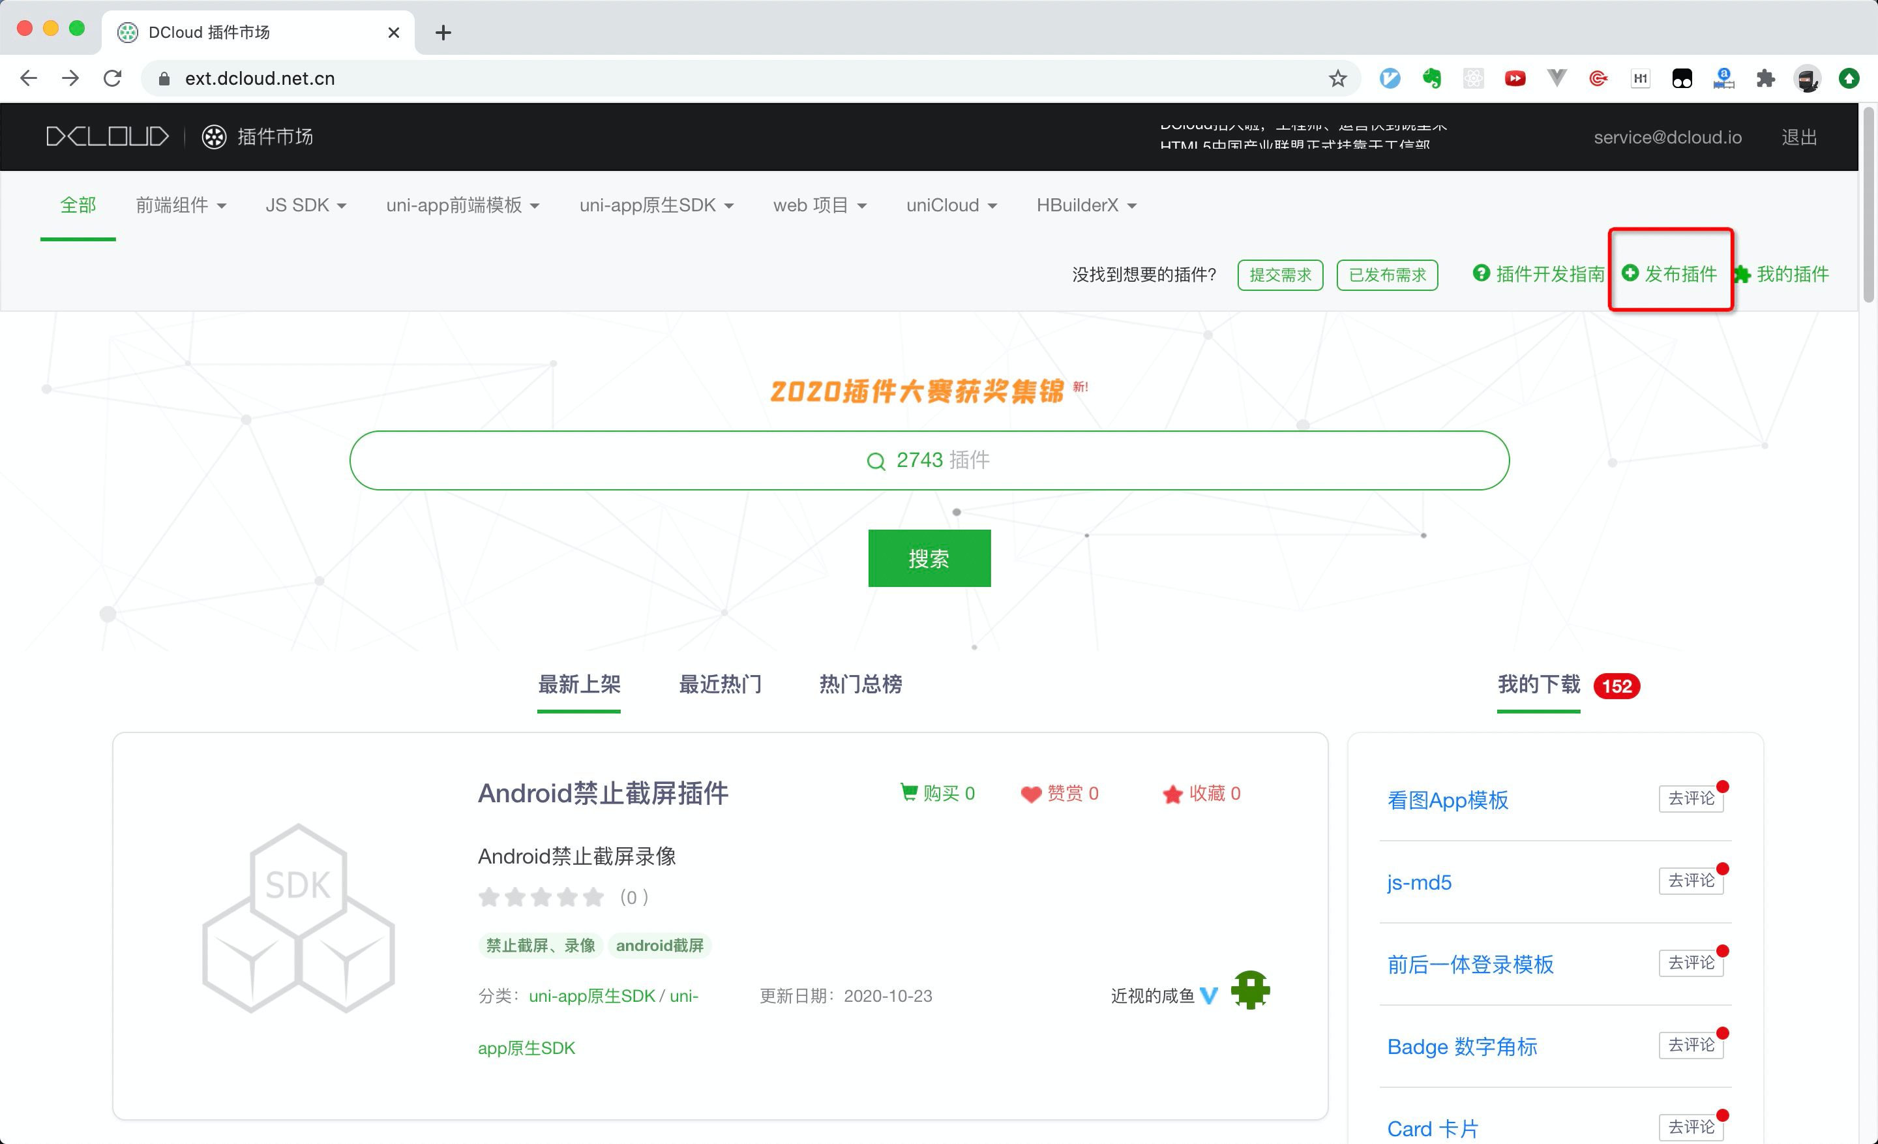Expand the uni-app原生SDK dropdown
Viewport: 1878px width, 1144px height.
[x=656, y=206]
